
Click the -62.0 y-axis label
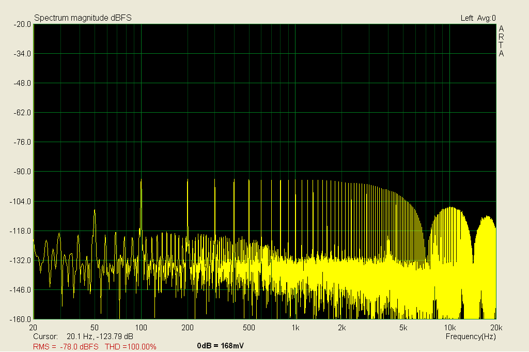click(x=22, y=113)
